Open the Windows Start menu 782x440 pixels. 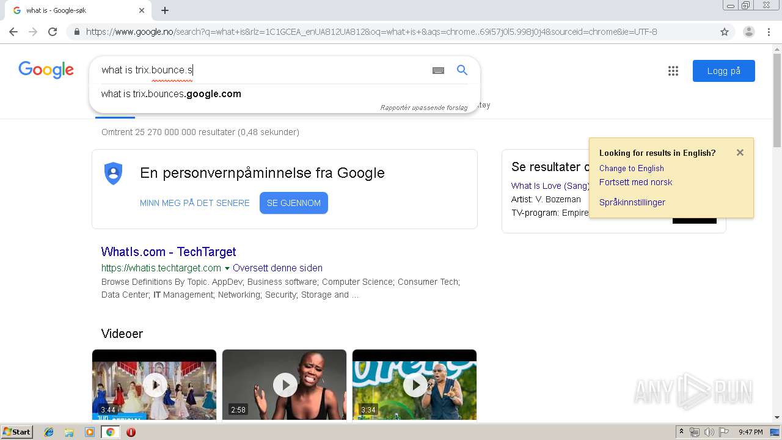coord(16,432)
